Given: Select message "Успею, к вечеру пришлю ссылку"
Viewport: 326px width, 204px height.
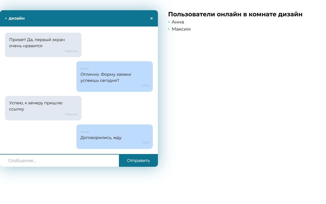Looking at the screenshot, I should (x=43, y=108).
